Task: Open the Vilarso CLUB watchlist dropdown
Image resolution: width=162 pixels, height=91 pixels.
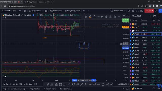Action: (x=137, y=16)
